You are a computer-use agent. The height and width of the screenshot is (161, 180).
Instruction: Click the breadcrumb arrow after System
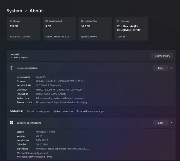[26, 11]
